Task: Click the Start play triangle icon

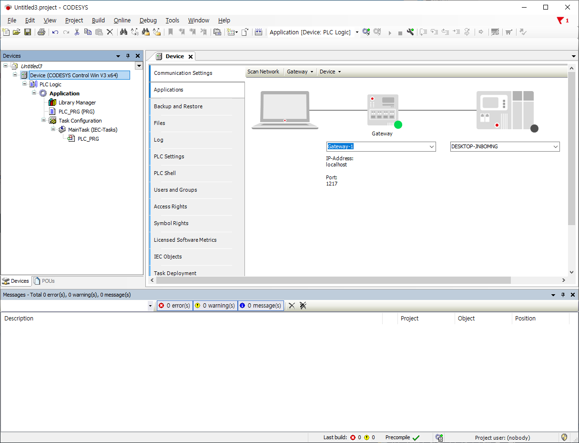Action: point(389,32)
